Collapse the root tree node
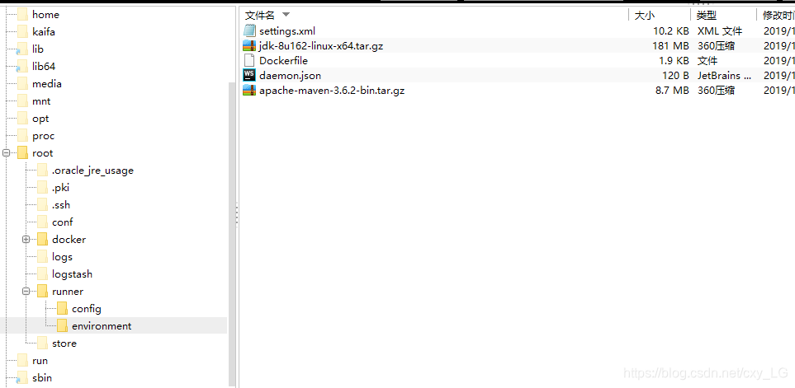This screenshot has width=795, height=388. [6, 152]
